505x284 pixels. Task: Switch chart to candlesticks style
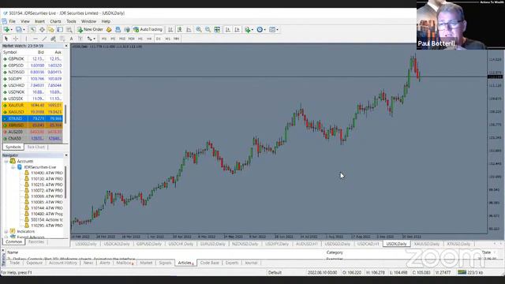pyautogui.click(x=180, y=30)
